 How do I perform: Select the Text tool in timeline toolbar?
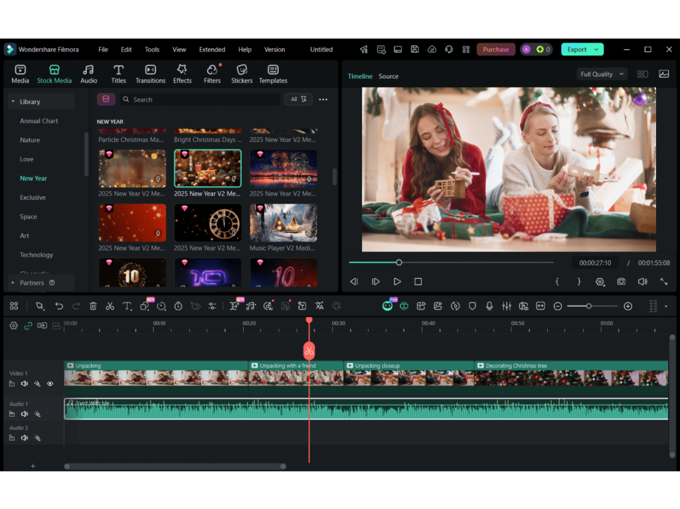point(127,306)
